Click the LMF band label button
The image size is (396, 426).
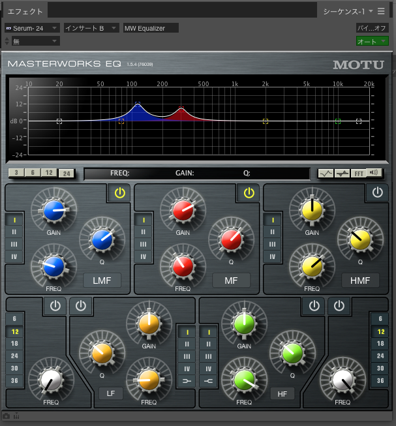click(102, 281)
